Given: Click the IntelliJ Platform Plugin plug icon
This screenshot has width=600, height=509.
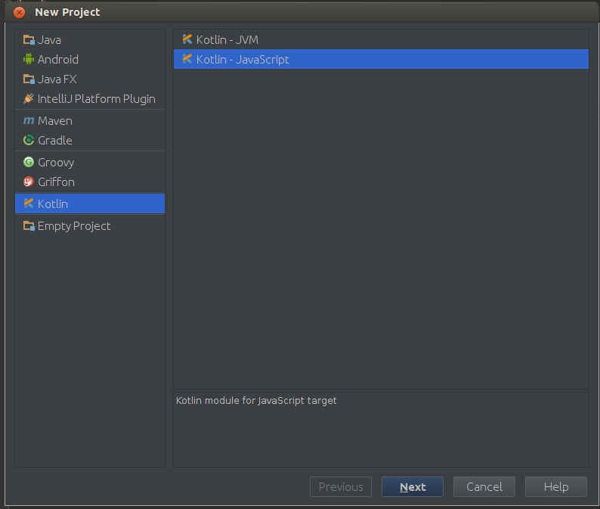Looking at the screenshot, I should 29,99.
